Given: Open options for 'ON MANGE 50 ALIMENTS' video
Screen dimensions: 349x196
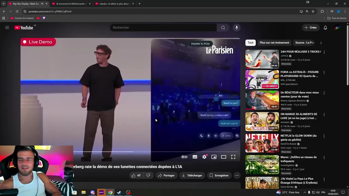Looking at the screenshot, I should [x=324, y=115].
